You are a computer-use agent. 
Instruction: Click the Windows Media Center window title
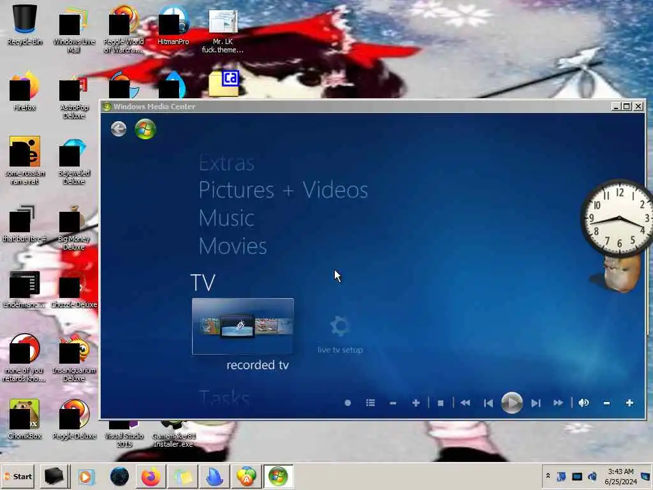pyautogui.click(x=154, y=107)
